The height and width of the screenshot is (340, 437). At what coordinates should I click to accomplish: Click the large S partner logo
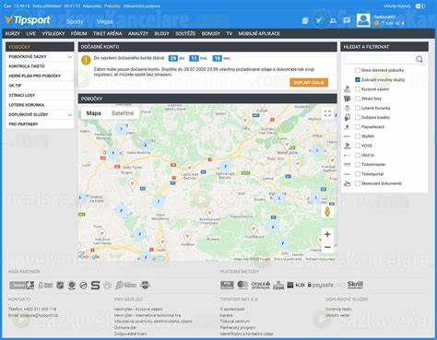95,286
